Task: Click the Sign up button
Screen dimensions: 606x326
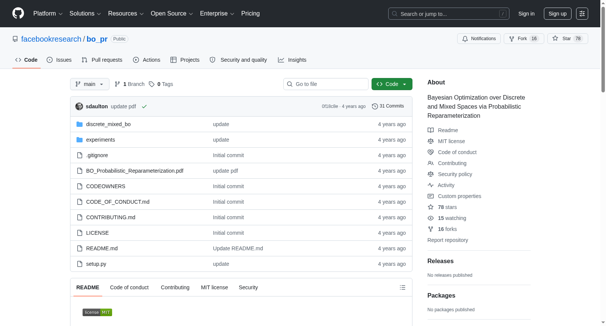Action: tap(558, 14)
